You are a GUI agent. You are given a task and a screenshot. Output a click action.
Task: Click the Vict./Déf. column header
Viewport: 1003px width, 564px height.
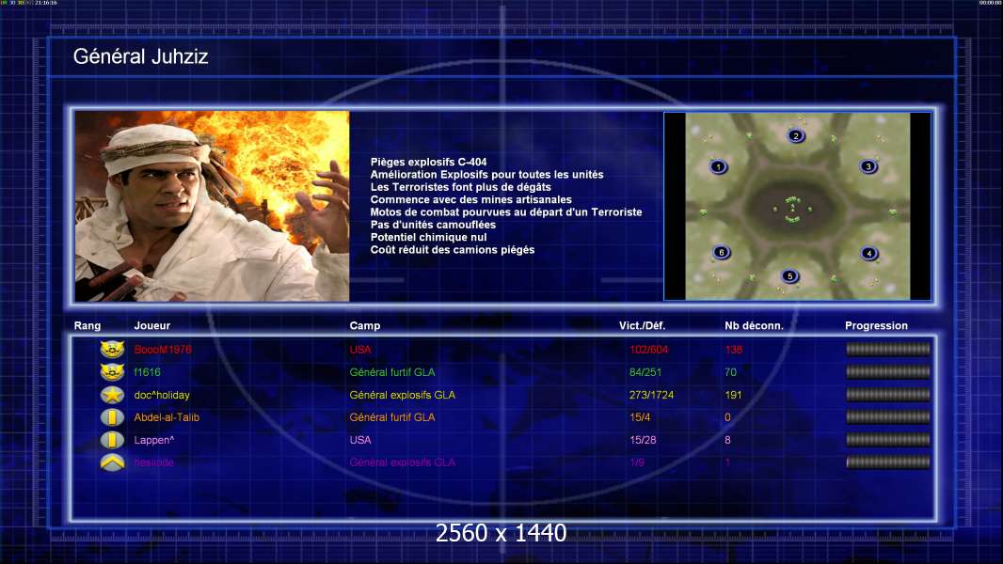[643, 326]
